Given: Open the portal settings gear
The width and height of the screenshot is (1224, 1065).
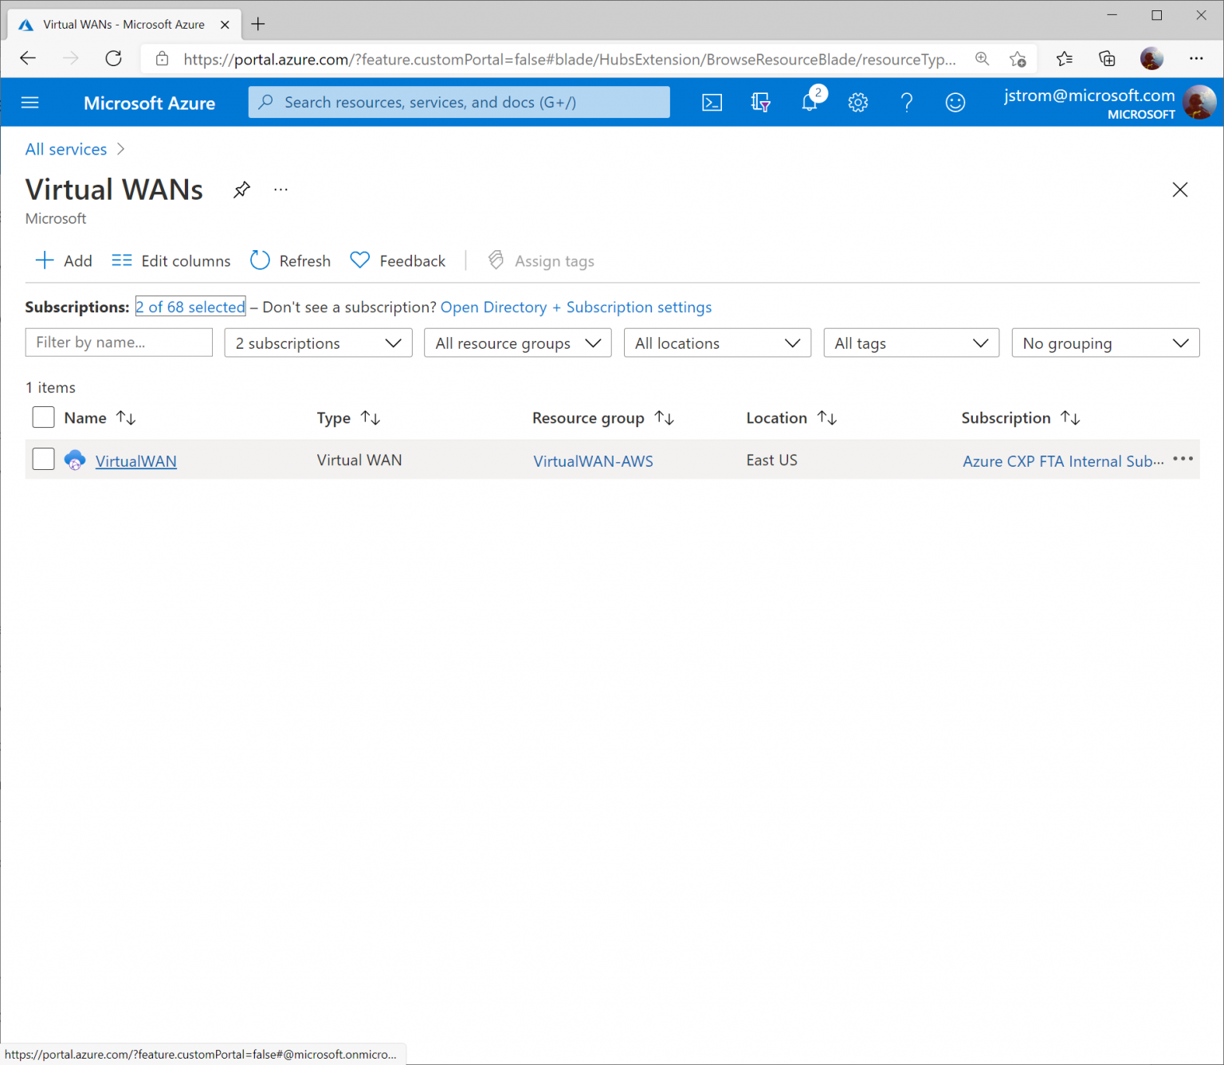Looking at the screenshot, I should (x=858, y=102).
